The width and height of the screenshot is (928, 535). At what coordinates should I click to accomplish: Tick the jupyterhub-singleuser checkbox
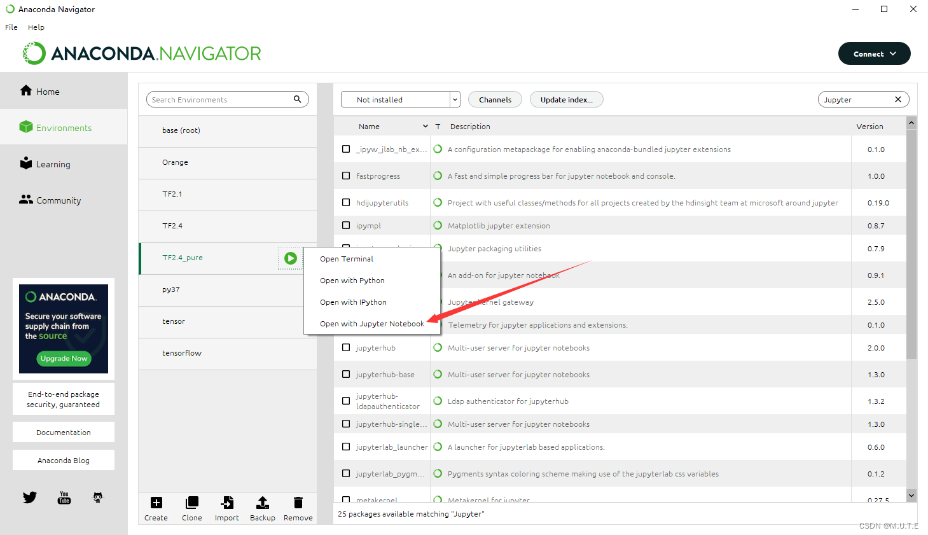coord(346,424)
